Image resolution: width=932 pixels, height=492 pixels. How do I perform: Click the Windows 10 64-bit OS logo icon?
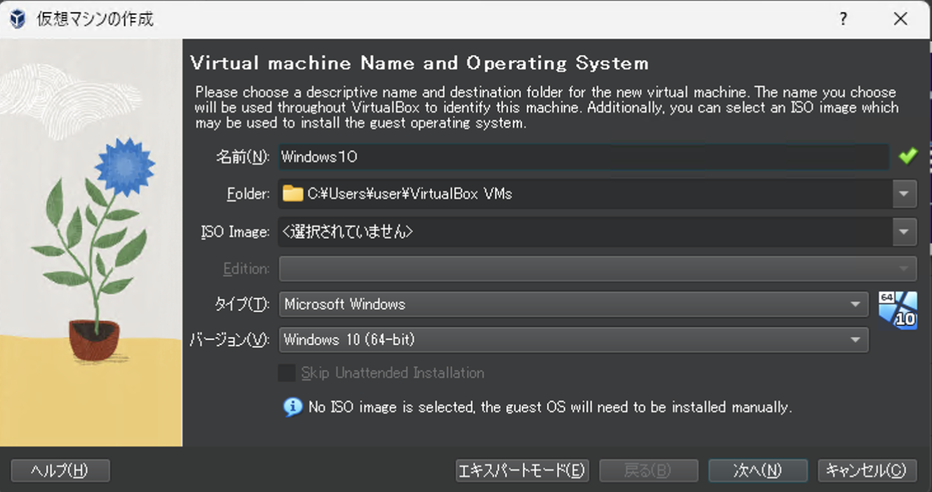point(897,310)
